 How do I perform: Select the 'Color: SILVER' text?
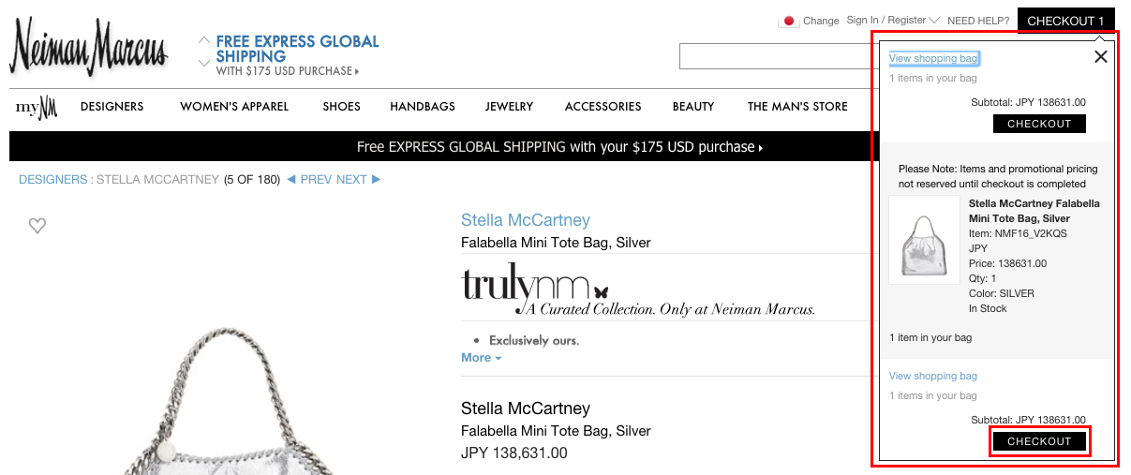click(x=1002, y=293)
